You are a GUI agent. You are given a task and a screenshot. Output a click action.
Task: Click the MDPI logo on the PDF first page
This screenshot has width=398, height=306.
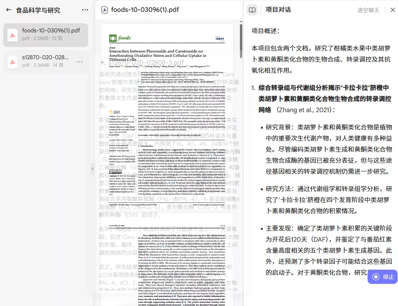point(220,38)
